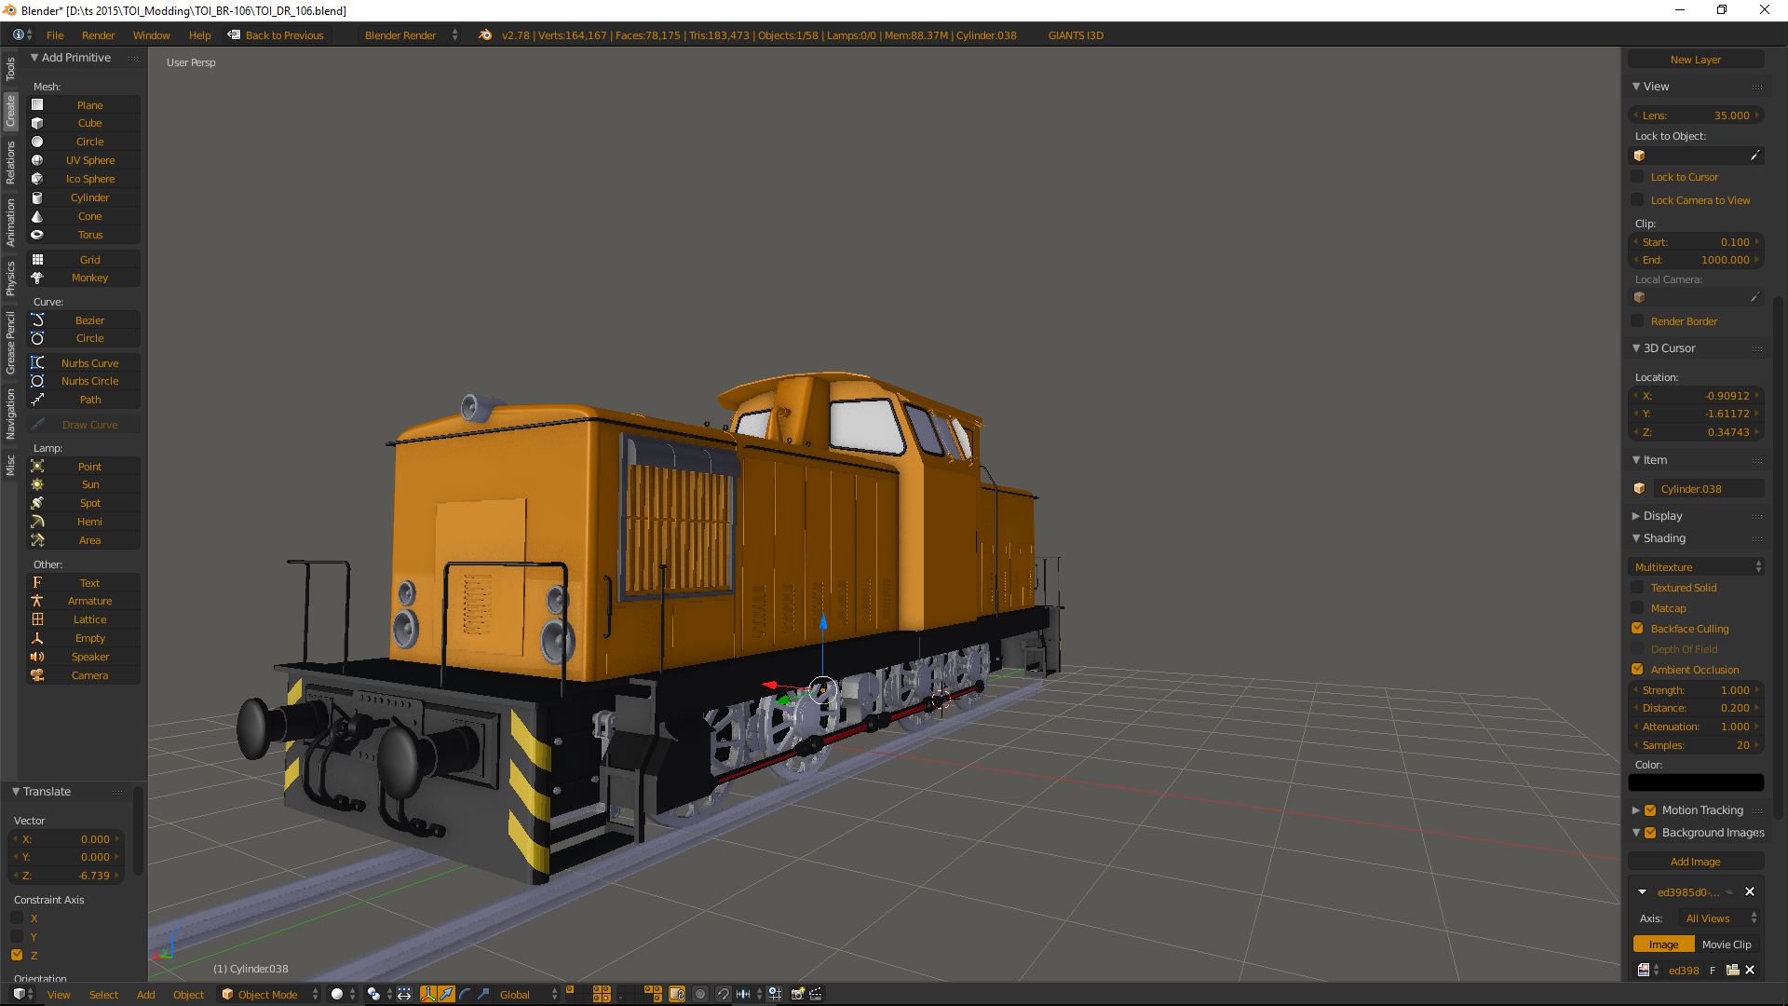Switch to the Physics sidebar tab
Viewport: 1788px width, 1006px height.
coord(10,278)
